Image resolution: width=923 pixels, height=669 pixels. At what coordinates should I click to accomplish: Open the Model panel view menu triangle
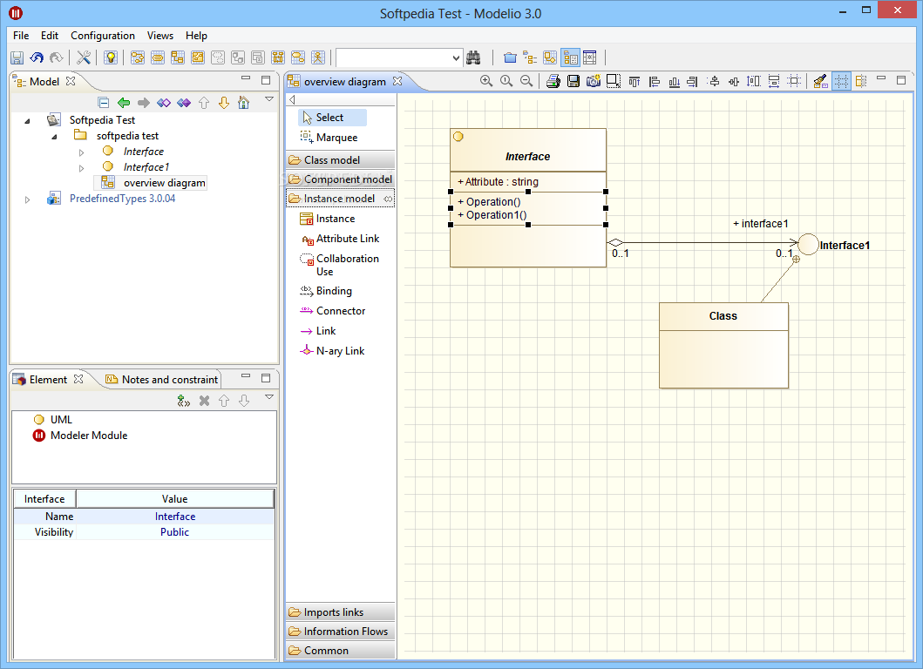(269, 98)
